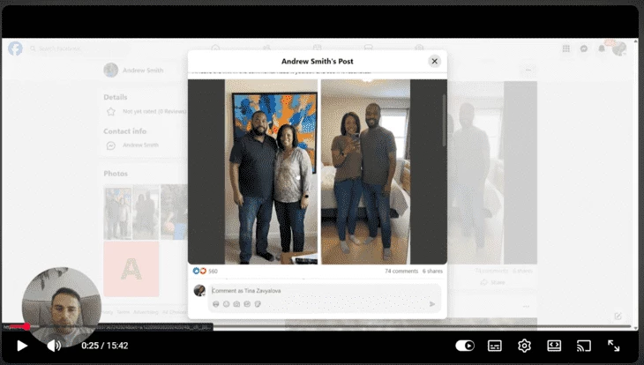Open Facebook notifications bell

(603, 48)
